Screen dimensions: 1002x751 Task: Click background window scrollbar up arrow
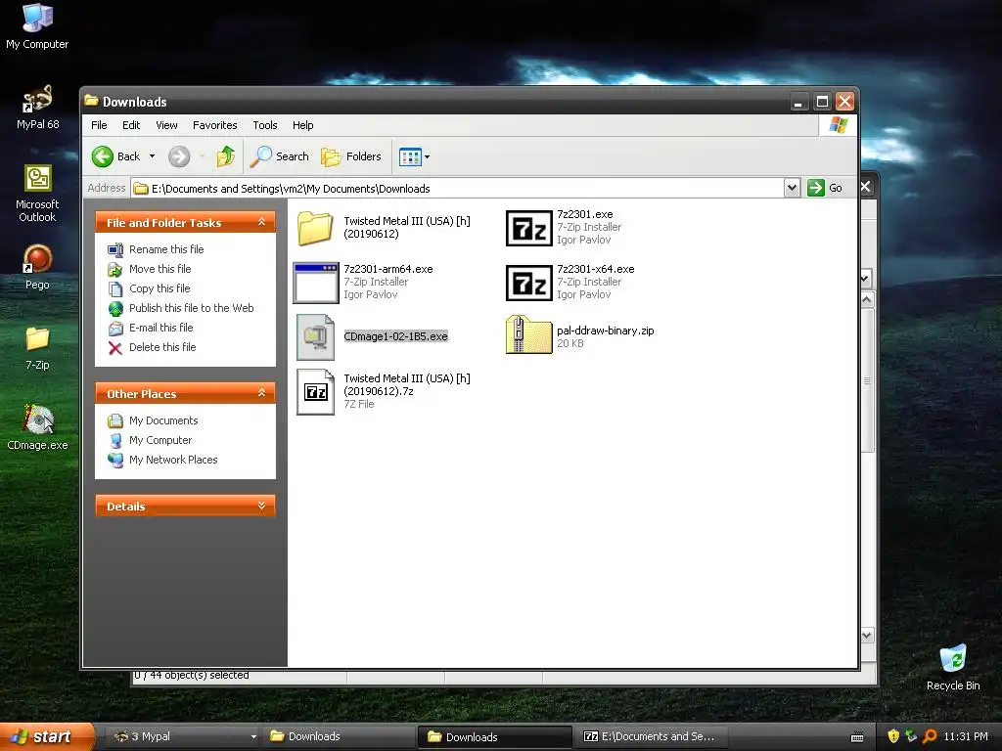(x=867, y=299)
